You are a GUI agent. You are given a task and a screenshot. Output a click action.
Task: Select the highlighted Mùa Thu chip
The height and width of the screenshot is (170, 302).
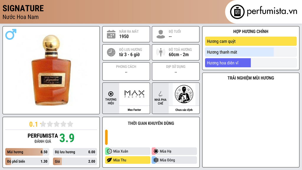coord(128,160)
